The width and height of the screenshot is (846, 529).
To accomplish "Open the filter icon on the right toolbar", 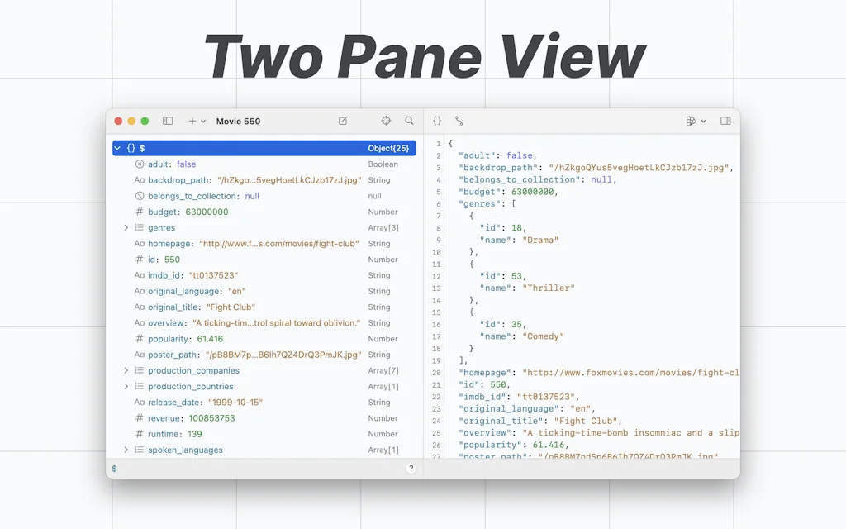I will tap(692, 121).
